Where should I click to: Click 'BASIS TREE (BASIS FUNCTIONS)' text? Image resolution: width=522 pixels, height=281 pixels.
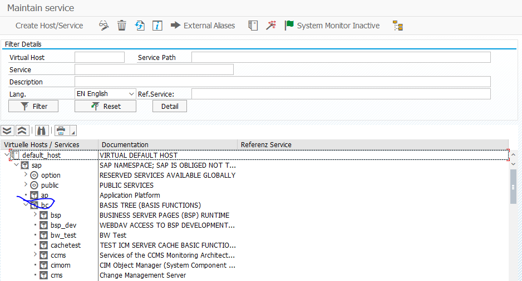tap(150, 205)
